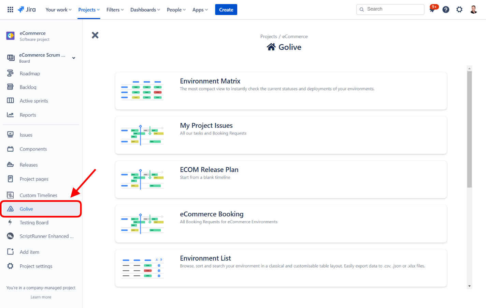Click the blue Create button
Image resolution: width=486 pixels, height=308 pixels.
(x=226, y=10)
